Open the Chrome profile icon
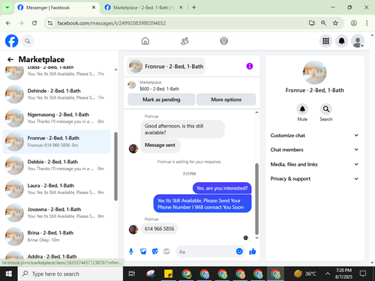Image resolution: width=375 pixels, height=281 pixels. click(x=353, y=23)
